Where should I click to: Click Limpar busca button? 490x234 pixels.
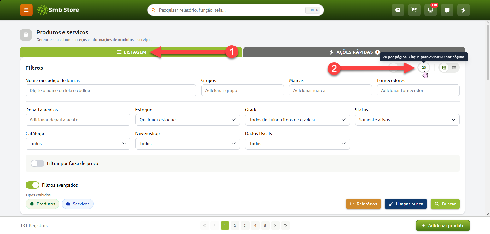click(x=406, y=204)
